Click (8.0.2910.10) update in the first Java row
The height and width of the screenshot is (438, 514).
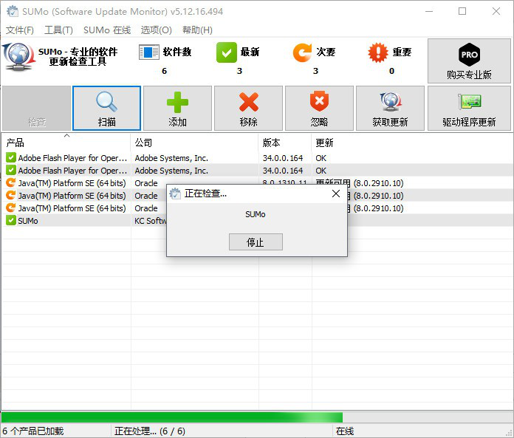point(378,183)
